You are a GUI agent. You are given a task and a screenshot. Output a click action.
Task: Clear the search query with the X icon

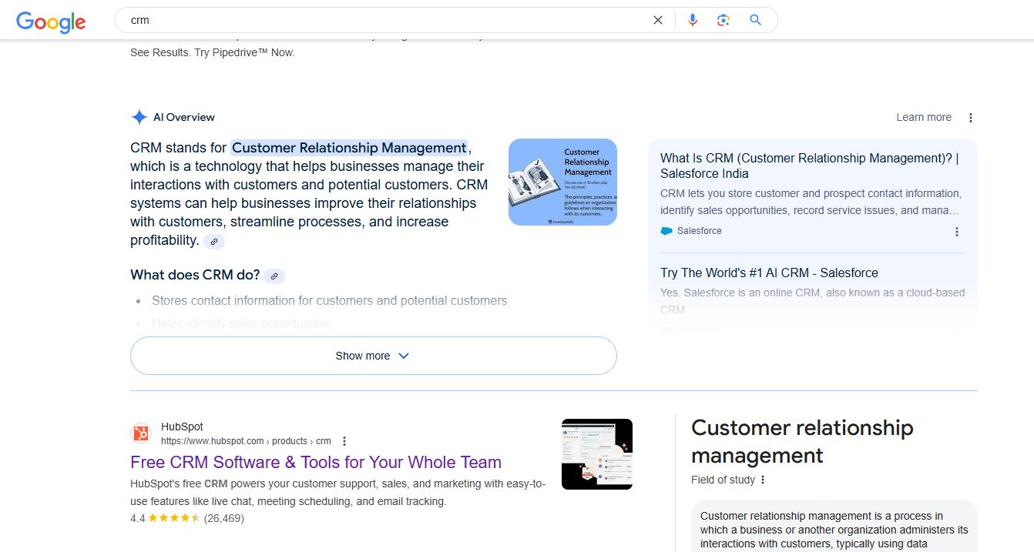click(657, 20)
